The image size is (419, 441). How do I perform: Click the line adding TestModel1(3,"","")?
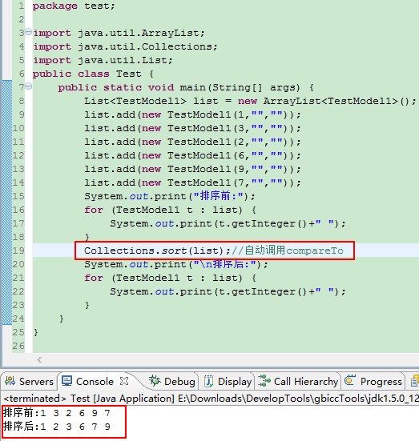[x=192, y=128]
